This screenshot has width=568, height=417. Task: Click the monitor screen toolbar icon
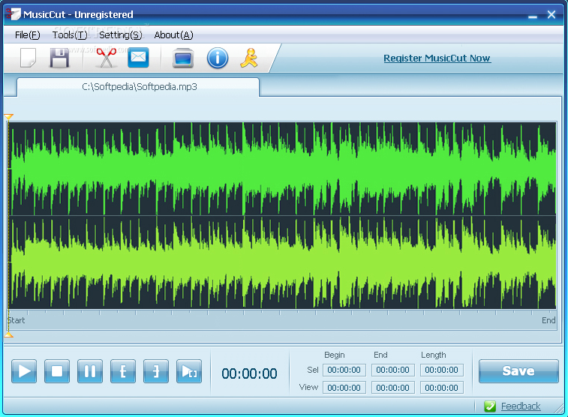pyautogui.click(x=183, y=58)
